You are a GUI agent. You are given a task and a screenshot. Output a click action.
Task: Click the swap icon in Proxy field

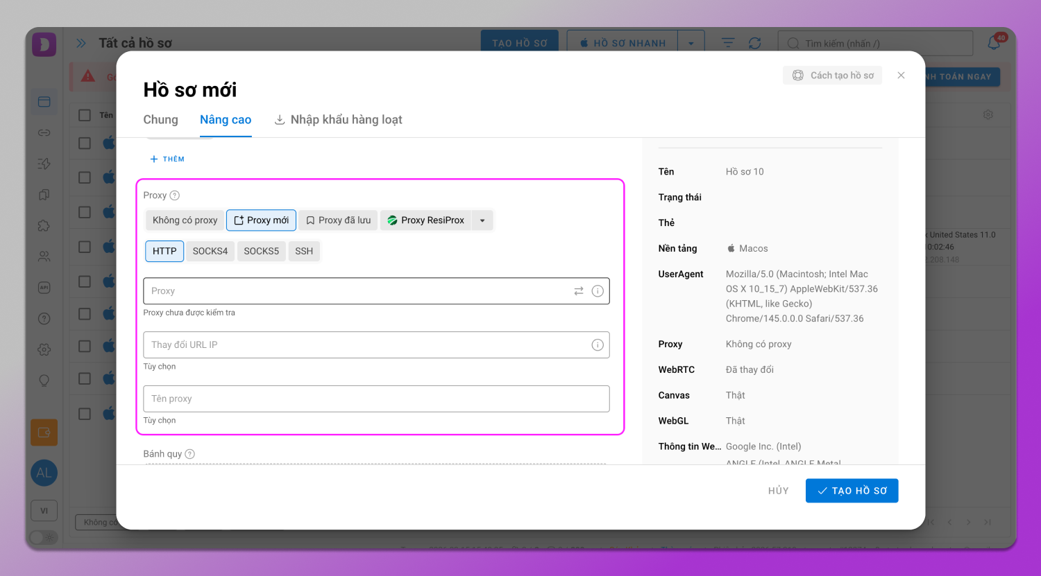tap(578, 291)
